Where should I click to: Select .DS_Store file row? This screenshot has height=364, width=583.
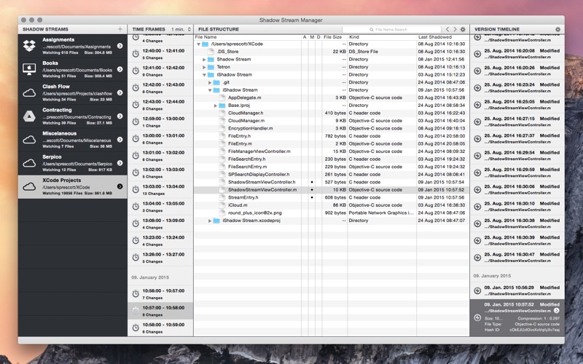click(x=332, y=52)
